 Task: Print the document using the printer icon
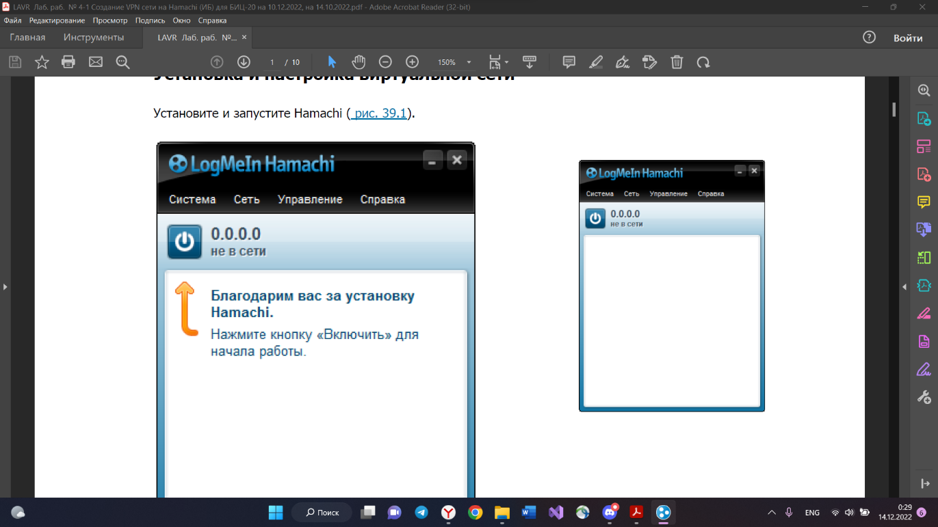point(68,62)
